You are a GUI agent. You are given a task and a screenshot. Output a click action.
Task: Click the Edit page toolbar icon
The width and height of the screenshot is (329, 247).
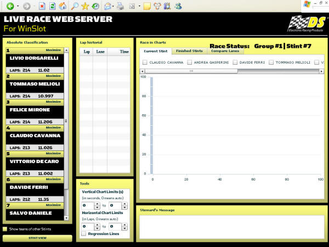coord(132,6)
